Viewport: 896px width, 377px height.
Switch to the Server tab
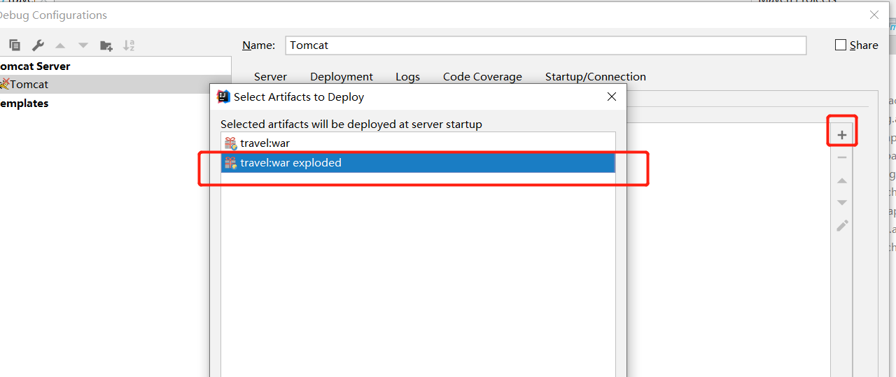click(270, 77)
